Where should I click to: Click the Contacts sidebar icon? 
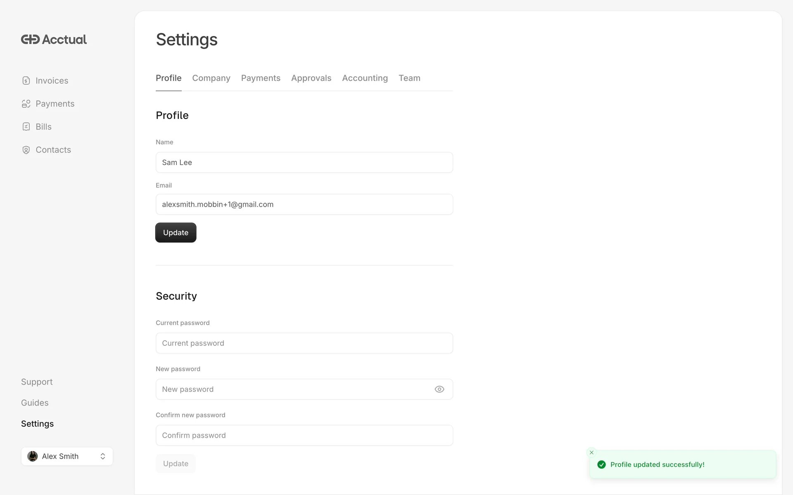[26, 150]
